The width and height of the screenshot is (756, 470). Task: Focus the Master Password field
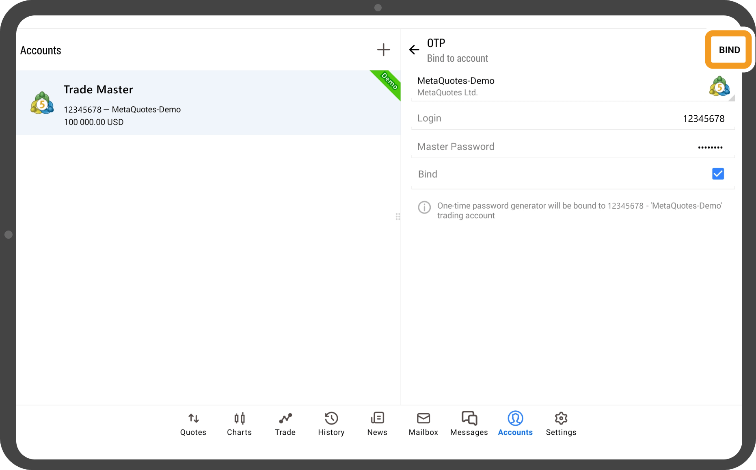[x=572, y=147]
